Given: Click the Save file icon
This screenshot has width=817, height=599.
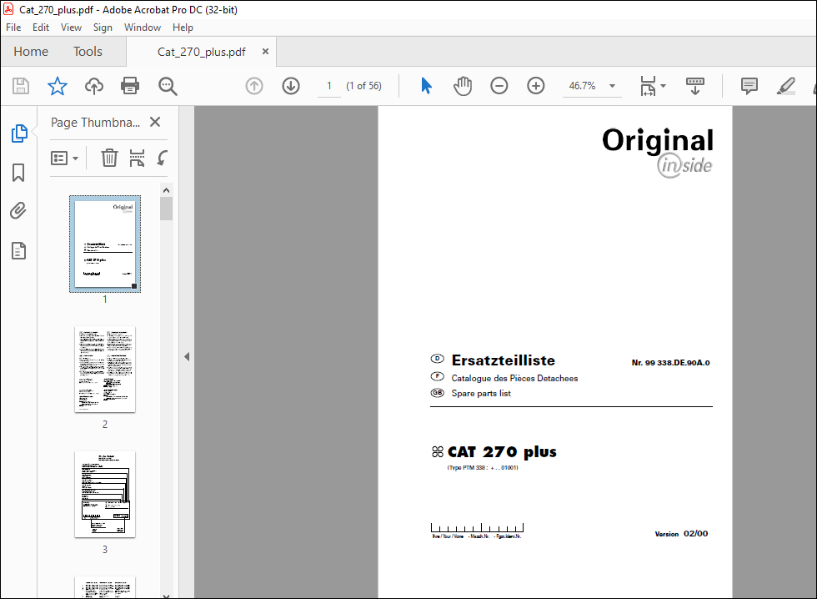Looking at the screenshot, I should pyautogui.click(x=21, y=86).
